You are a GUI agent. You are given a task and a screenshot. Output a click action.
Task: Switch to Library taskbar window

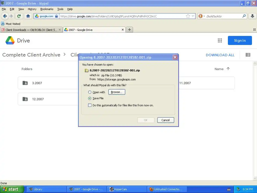pyautogui.click(x=46, y=189)
